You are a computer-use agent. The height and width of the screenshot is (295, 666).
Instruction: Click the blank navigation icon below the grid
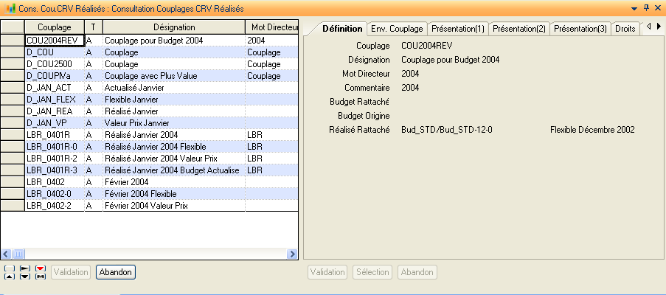[8, 268]
